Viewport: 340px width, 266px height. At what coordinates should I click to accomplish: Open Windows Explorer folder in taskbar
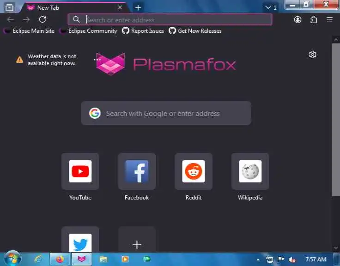(x=103, y=259)
